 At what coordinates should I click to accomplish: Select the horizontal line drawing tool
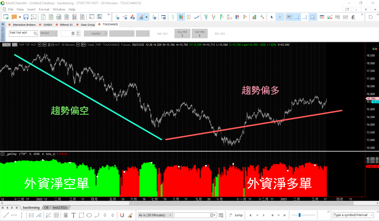click(x=14, y=215)
